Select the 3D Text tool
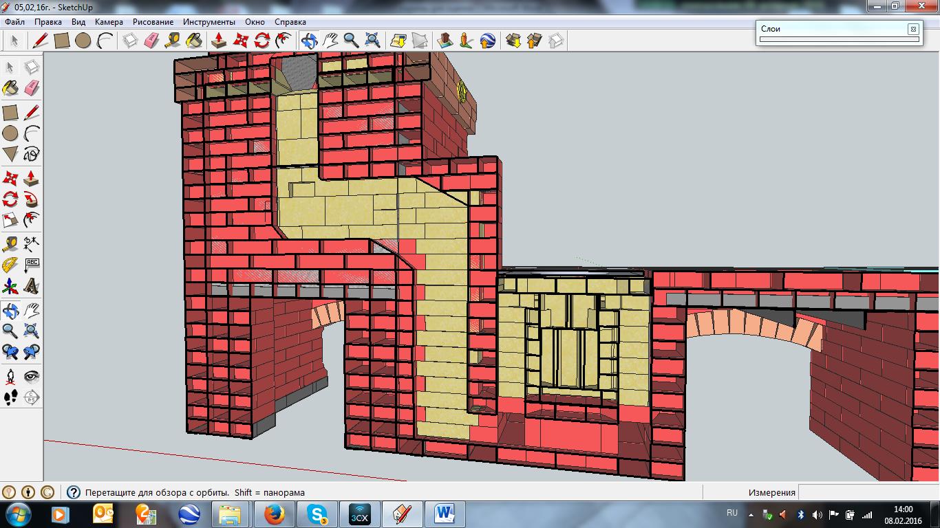Image resolution: width=940 pixels, height=528 pixels. coord(32,286)
